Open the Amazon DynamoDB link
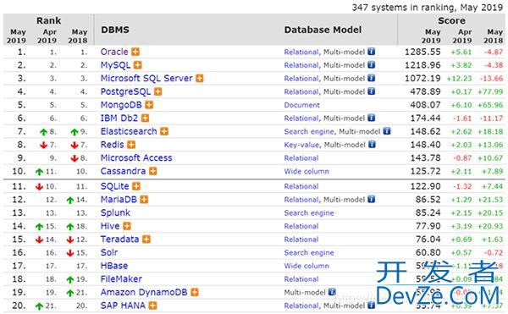Screen dimensions: 508x314 pyautogui.click(x=144, y=292)
